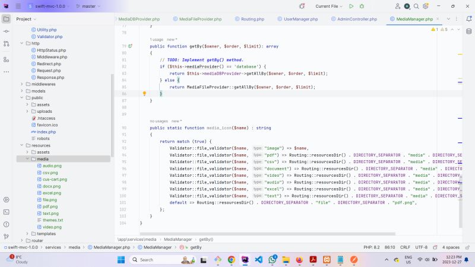This screenshot has width=475, height=267.
Task: Switch to the AdminController.php tab
Action: pyautogui.click(x=357, y=19)
